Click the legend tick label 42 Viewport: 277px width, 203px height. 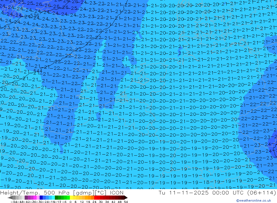pos(113,202)
